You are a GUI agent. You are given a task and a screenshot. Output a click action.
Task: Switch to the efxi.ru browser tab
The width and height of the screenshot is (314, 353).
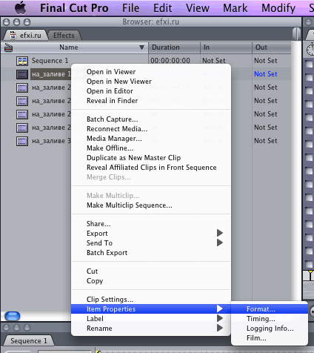click(26, 36)
